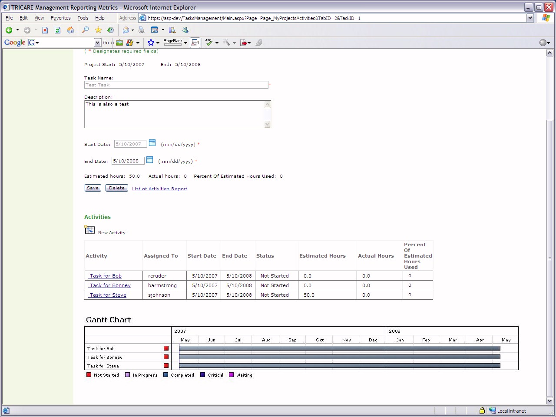Go to the Home page icon
Screen dimensions: 556x417
click(70, 30)
